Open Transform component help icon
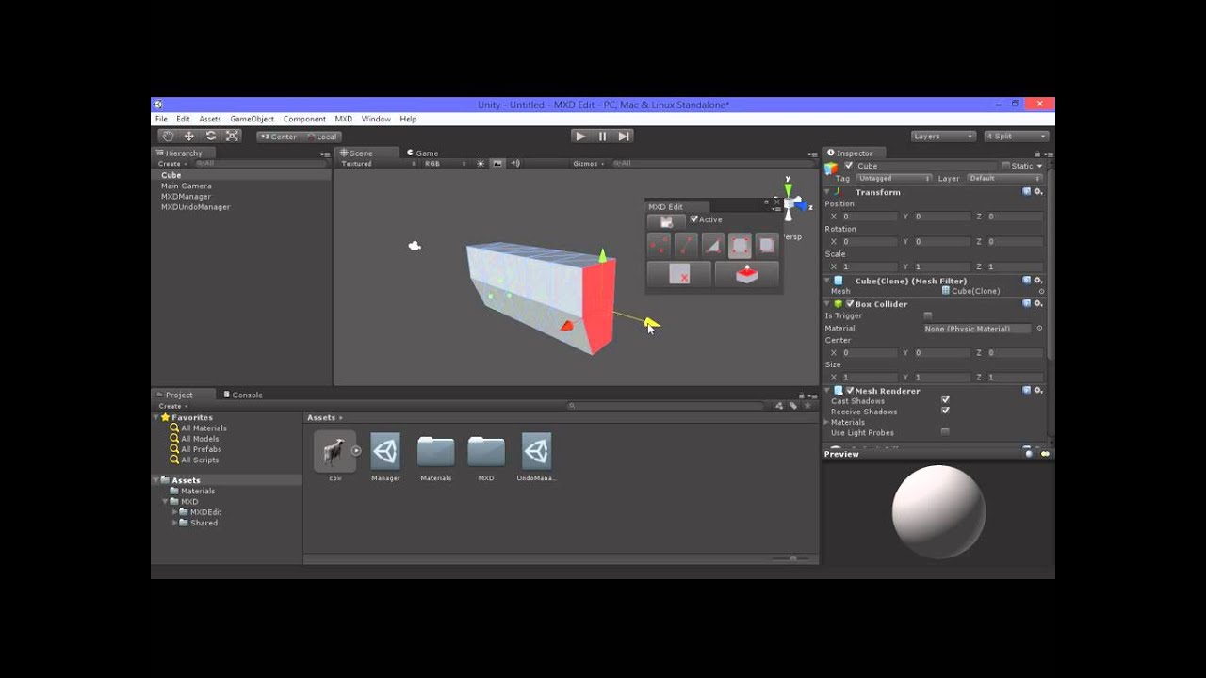This screenshot has width=1206, height=678. click(1026, 192)
